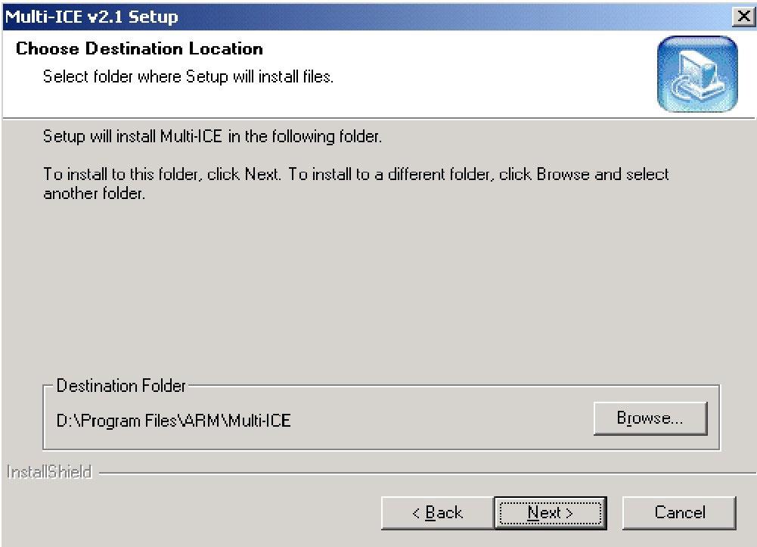
Task: Click the Multi-ICE v2.1 Setup title text
Action: (92, 16)
